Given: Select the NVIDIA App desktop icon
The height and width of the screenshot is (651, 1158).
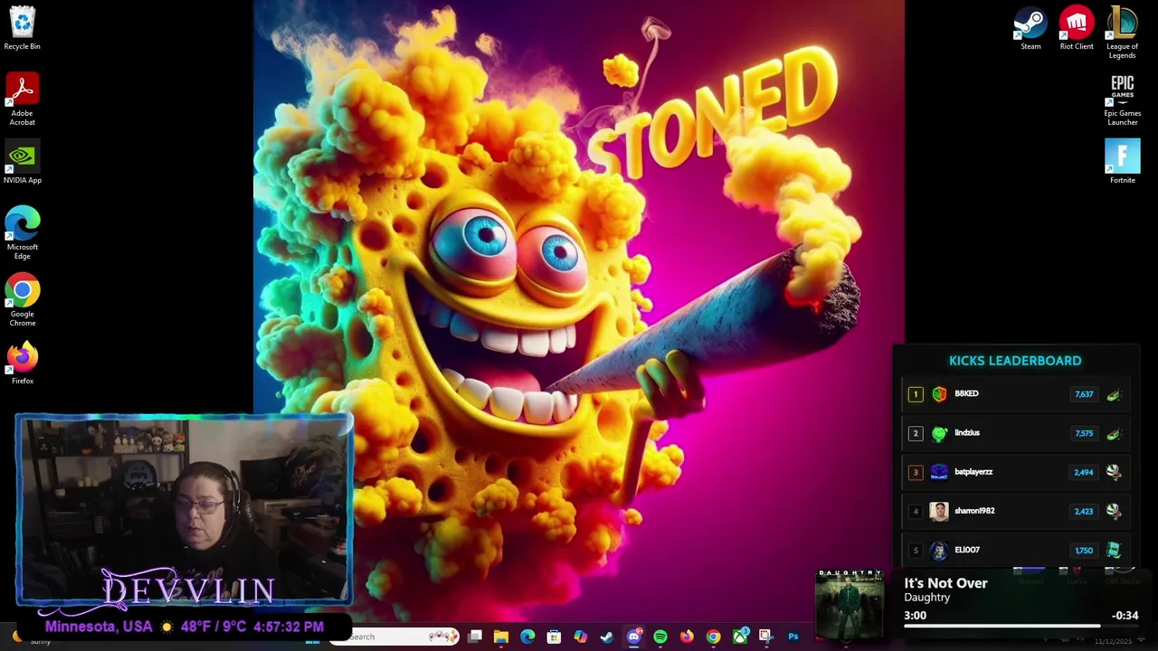Looking at the screenshot, I should point(22,163).
